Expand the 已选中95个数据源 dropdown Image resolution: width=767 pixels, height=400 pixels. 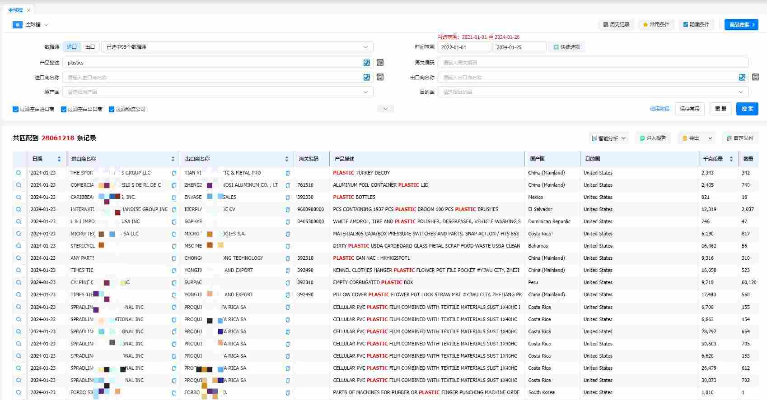pos(237,47)
